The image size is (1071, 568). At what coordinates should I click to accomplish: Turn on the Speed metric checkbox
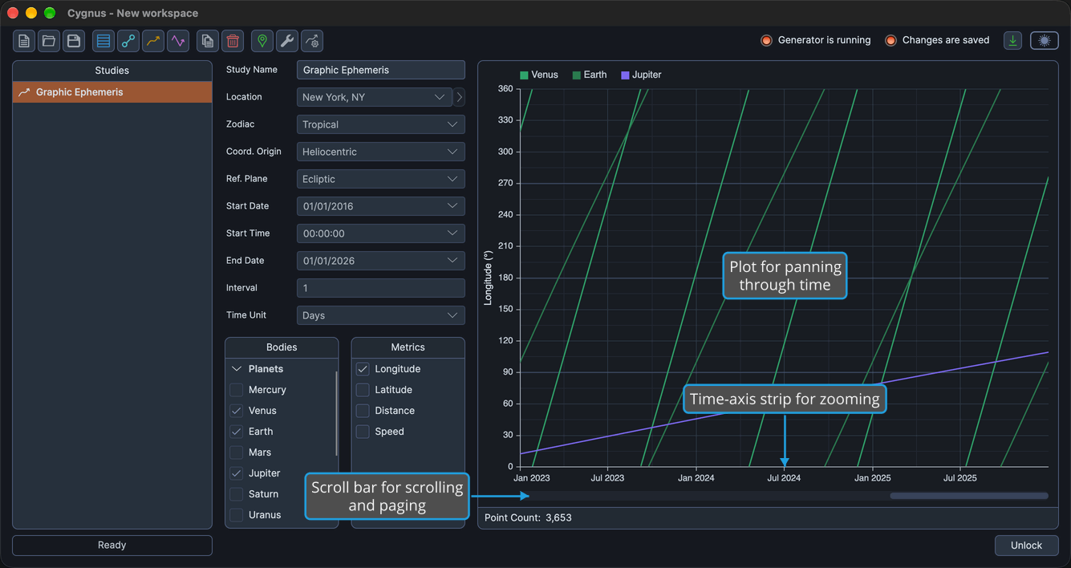click(363, 432)
